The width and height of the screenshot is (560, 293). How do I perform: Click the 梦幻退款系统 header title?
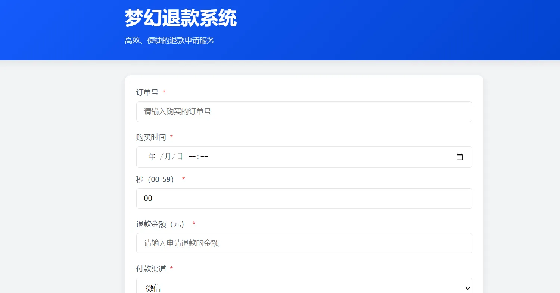point(180,18)
